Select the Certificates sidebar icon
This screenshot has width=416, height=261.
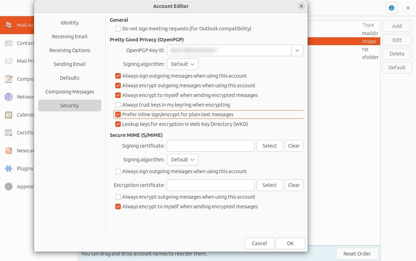tap(8, 132)
